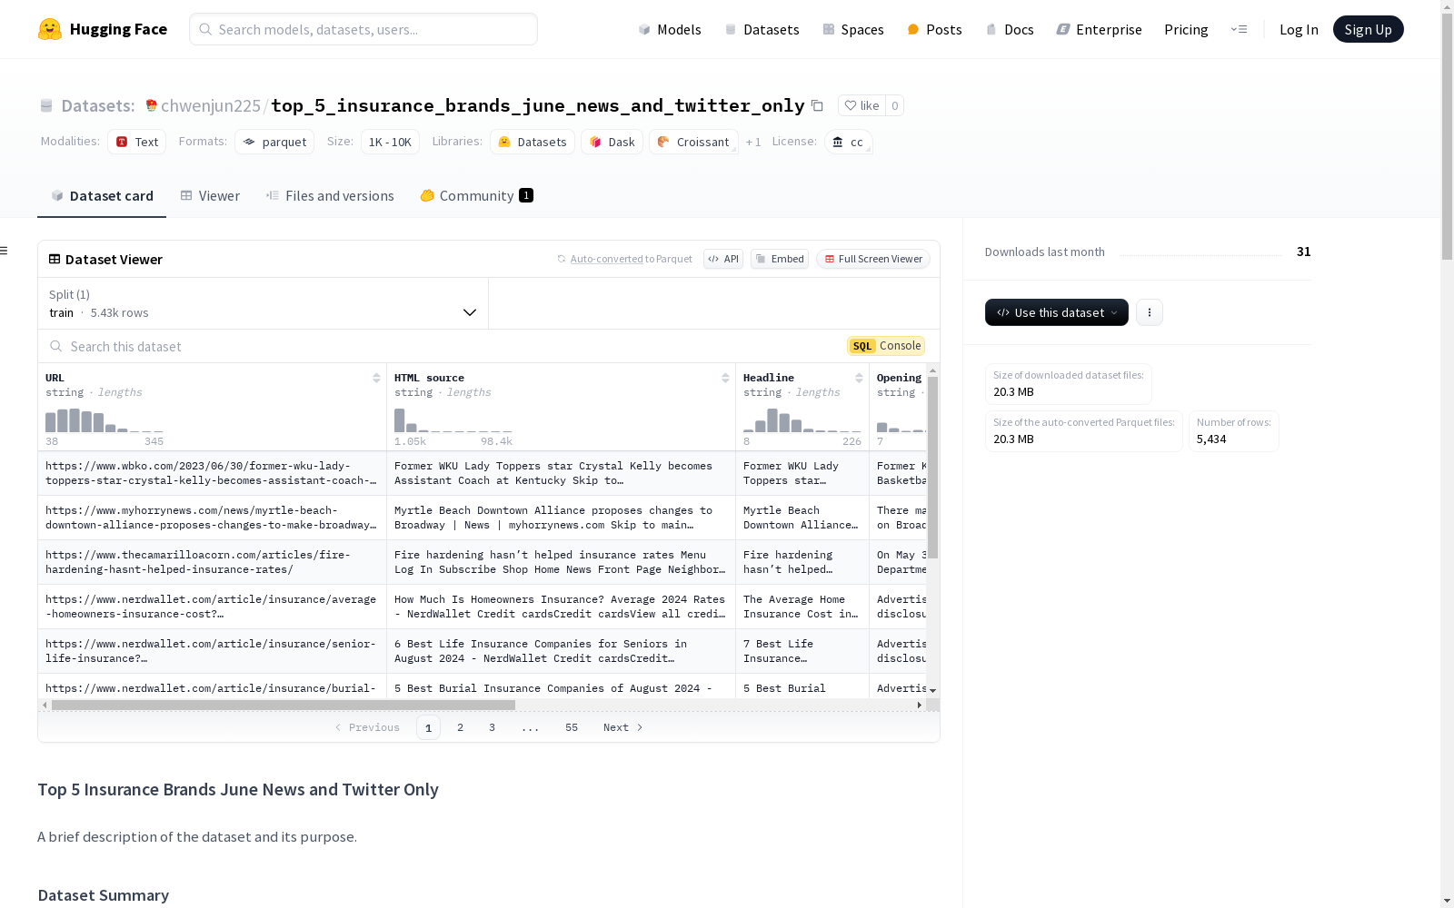Click the HTML source length histogram
The image size is (1454, 908).
click(453, 420)
